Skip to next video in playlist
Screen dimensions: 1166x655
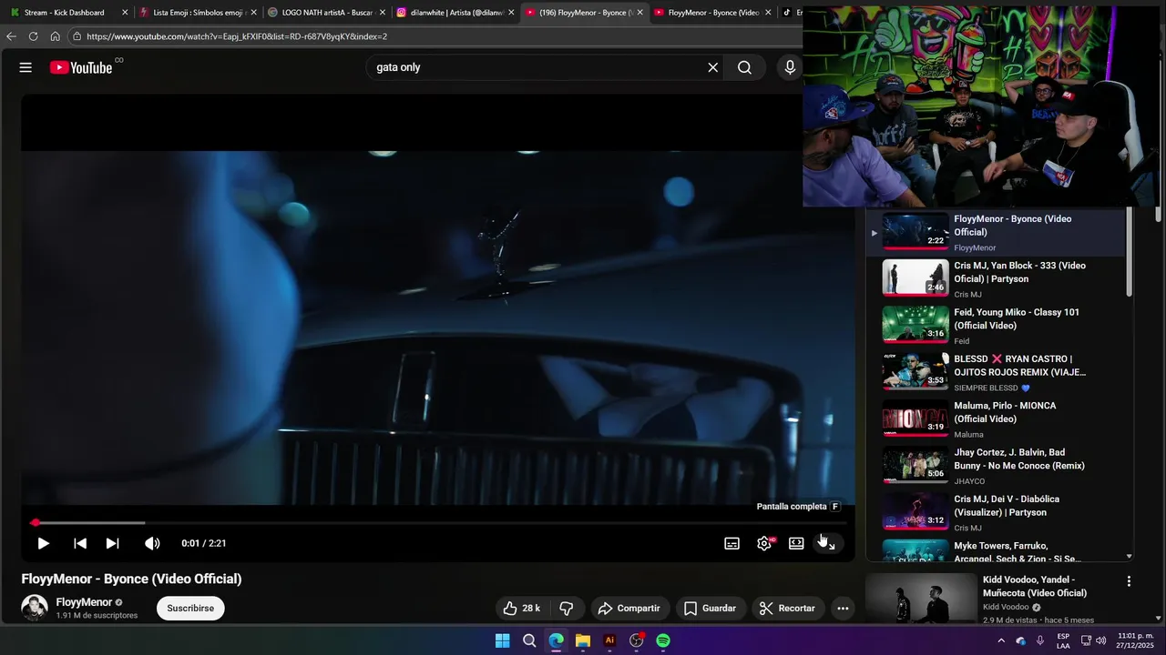113,543
